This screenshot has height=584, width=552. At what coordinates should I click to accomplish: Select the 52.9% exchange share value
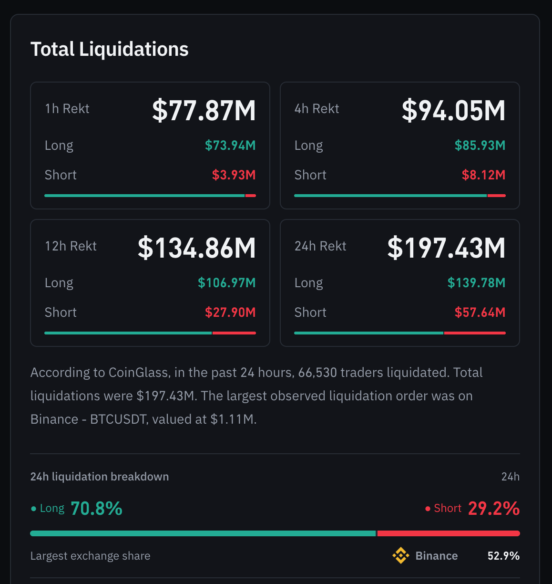click(x=503, y=556)
